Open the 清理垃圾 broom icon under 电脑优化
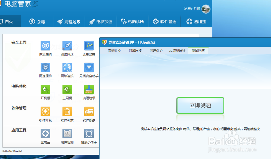Screen dimensions: 271x159 point(89,89)
